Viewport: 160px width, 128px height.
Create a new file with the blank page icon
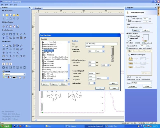(x=3, y=15)
